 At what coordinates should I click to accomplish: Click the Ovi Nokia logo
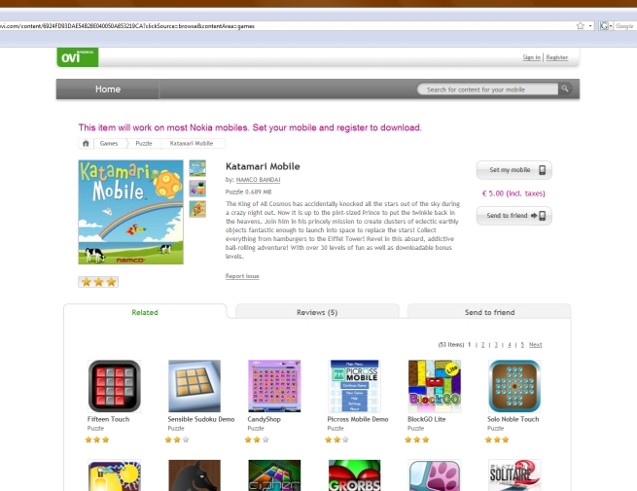coord(78,57)
